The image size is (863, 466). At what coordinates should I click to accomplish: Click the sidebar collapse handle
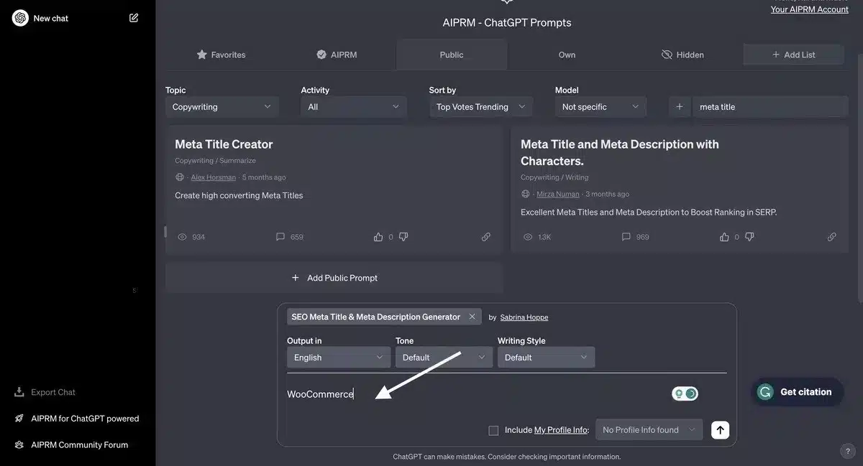pos(165,232)
